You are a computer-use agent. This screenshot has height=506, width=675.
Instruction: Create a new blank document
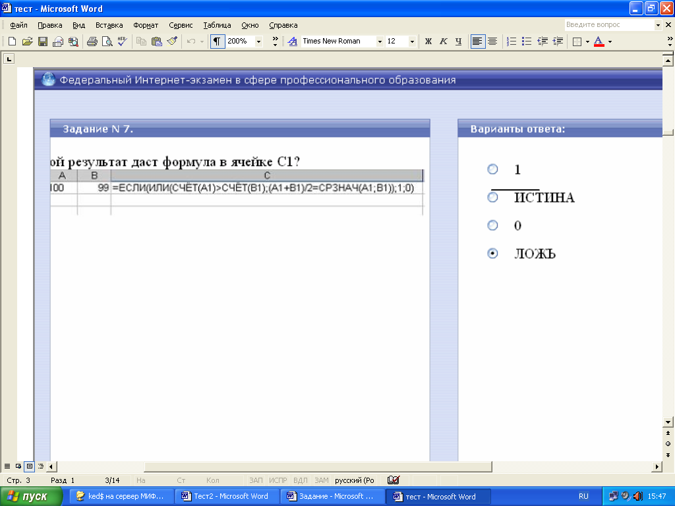point(12,42)
